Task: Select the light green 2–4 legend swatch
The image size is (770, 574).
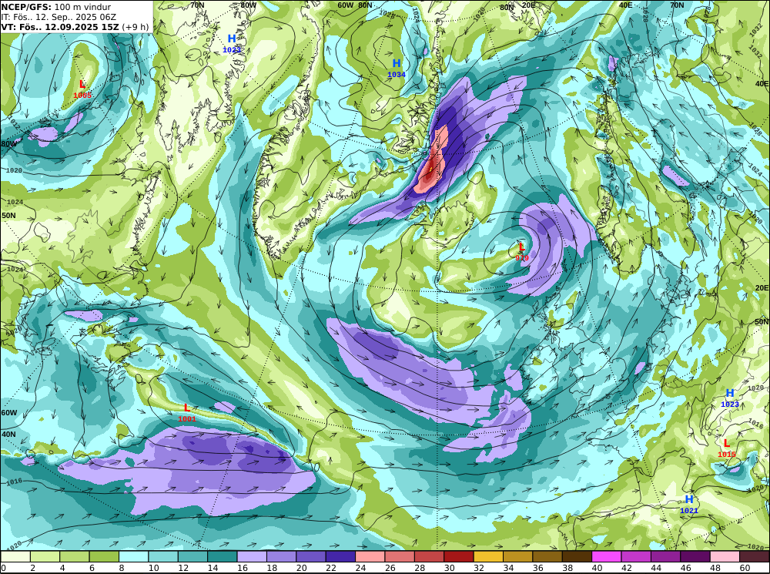Action: 45,556
